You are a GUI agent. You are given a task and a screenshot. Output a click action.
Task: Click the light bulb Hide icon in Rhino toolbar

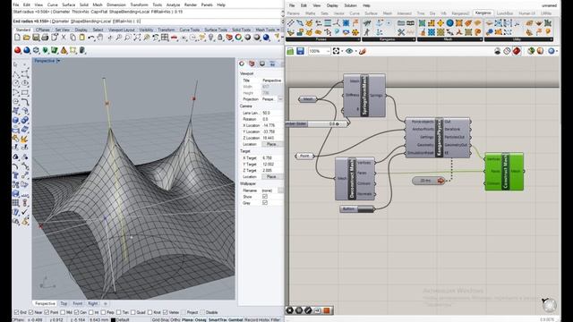pos(211,38)
